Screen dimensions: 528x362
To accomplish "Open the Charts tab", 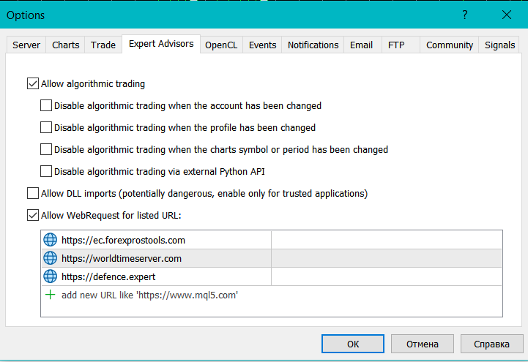I will pyautogui.click(x=66, y=45).
